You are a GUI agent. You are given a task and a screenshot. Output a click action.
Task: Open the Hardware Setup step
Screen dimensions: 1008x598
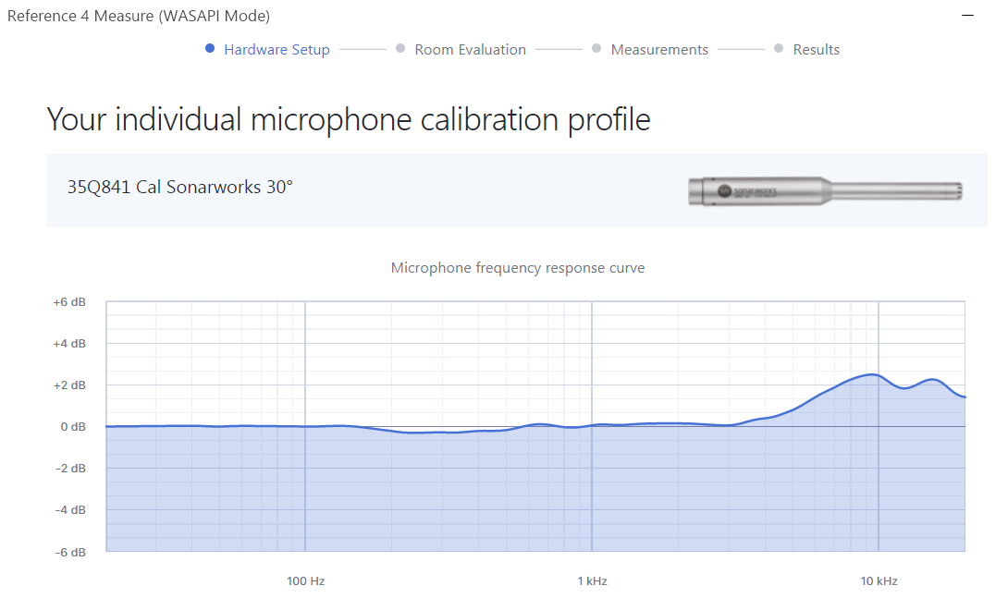277,50
